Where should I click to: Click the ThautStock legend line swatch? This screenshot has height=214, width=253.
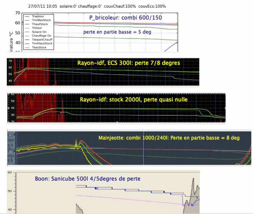[x=27, y=24]
